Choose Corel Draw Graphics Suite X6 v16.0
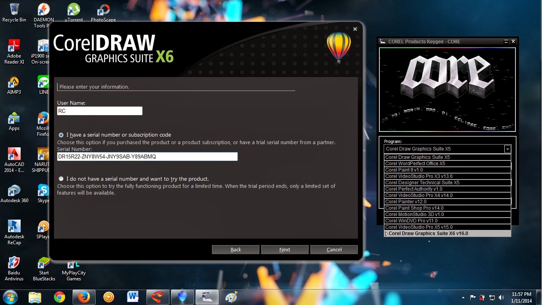This screenshot has width=542, height=305. pos(448,234)
